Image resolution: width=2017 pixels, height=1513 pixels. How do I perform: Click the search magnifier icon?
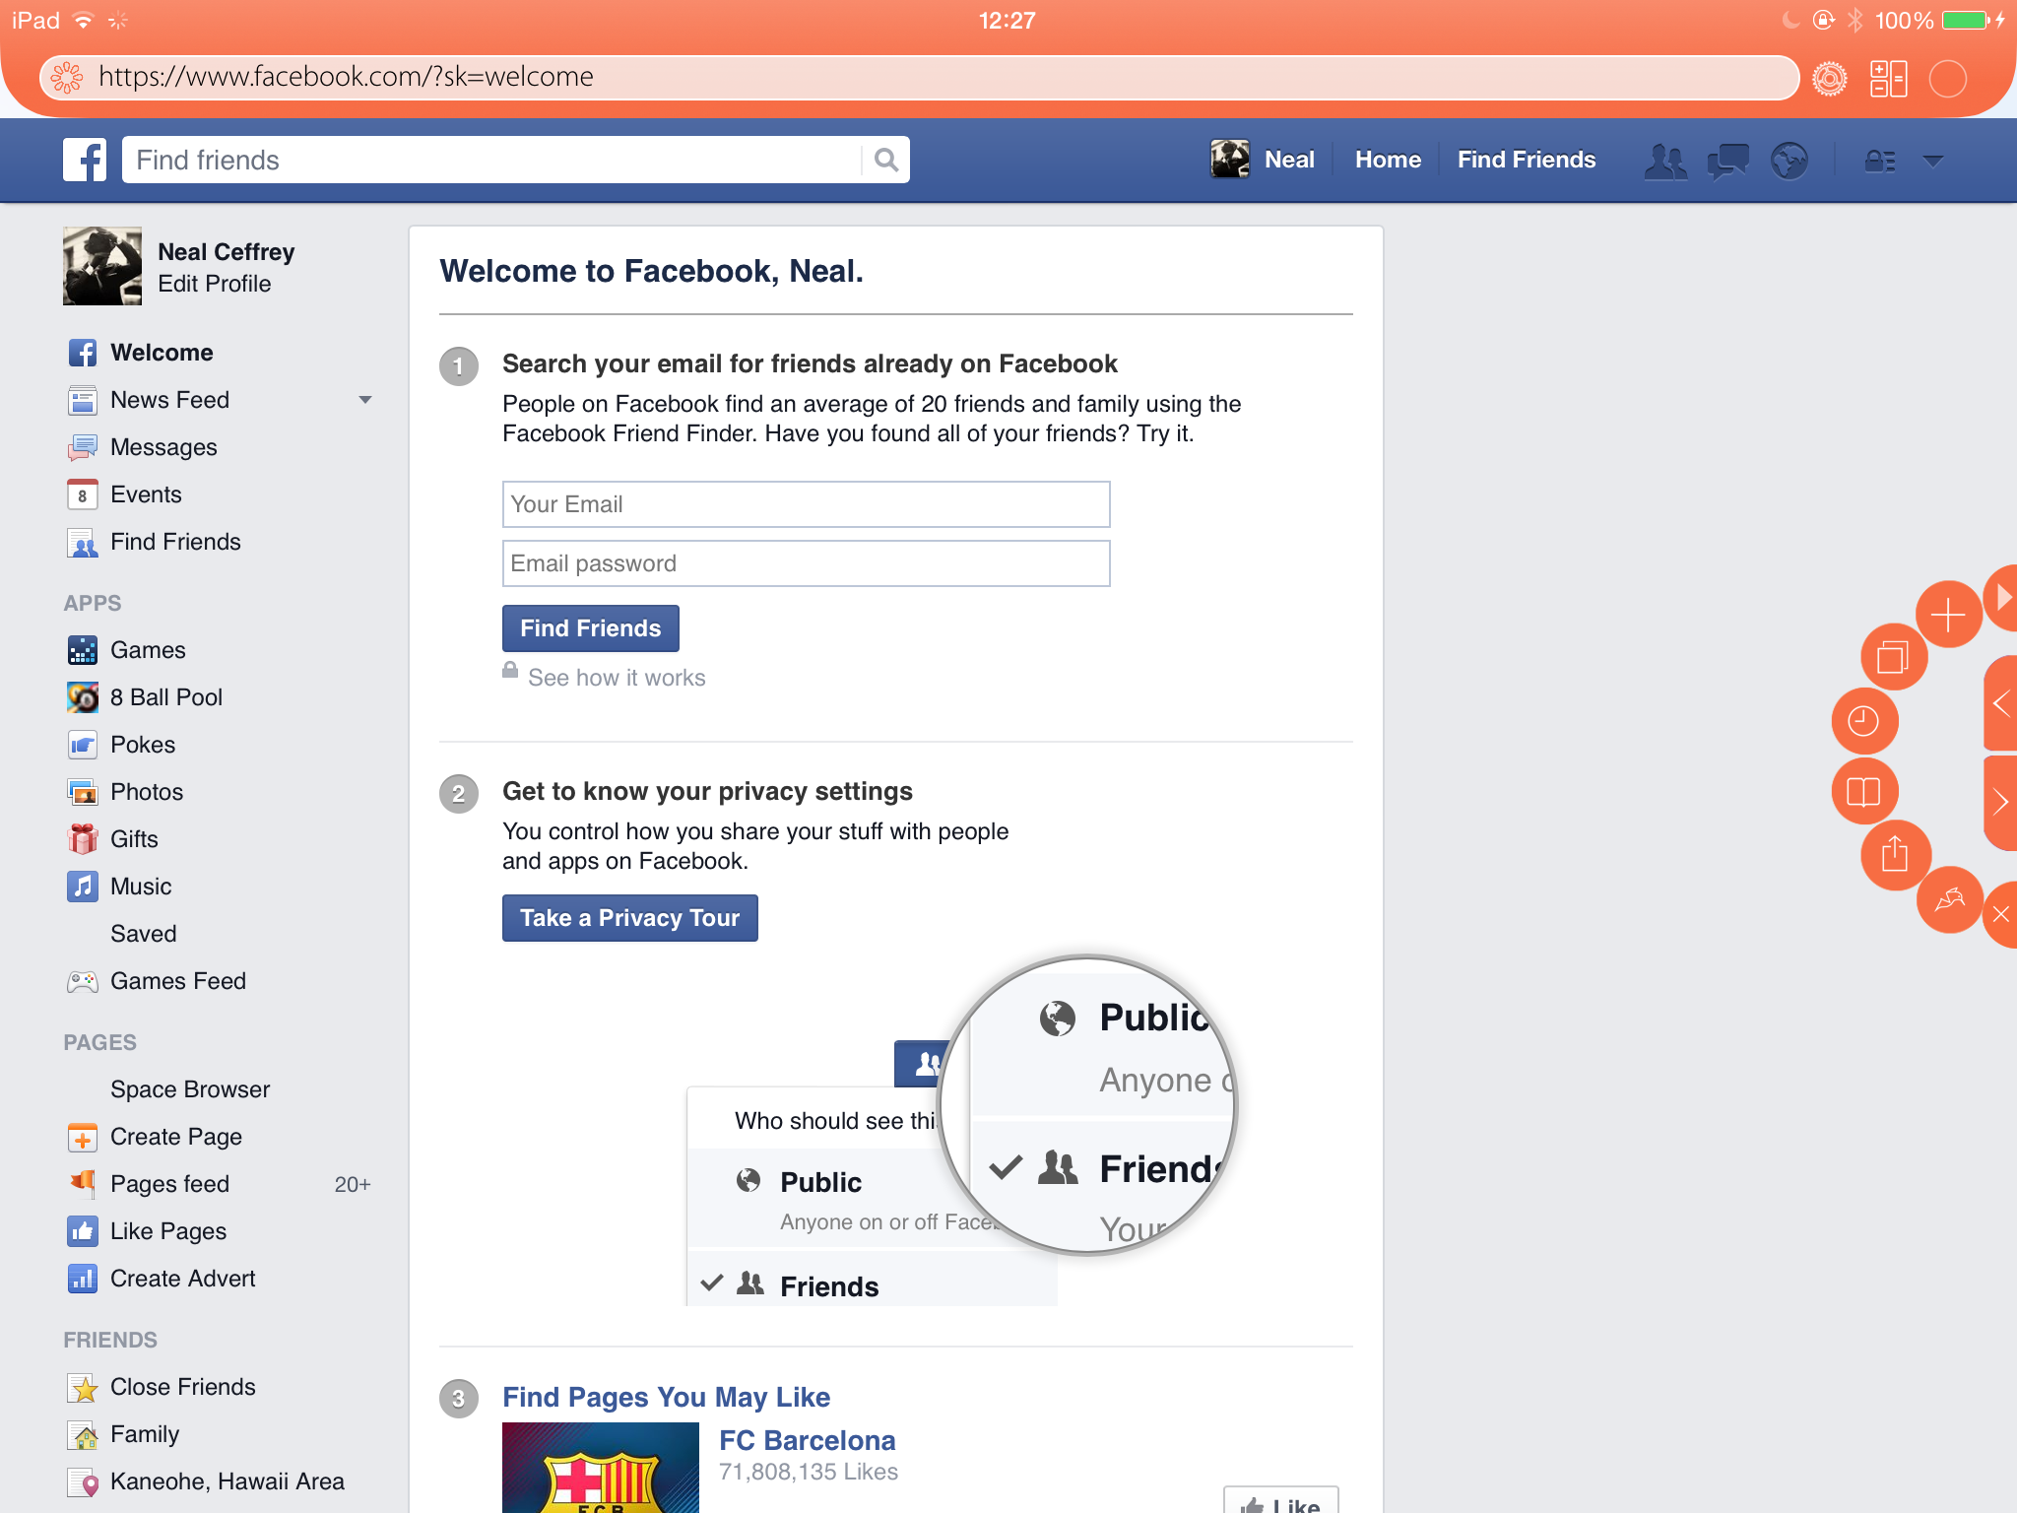(885, 160)
